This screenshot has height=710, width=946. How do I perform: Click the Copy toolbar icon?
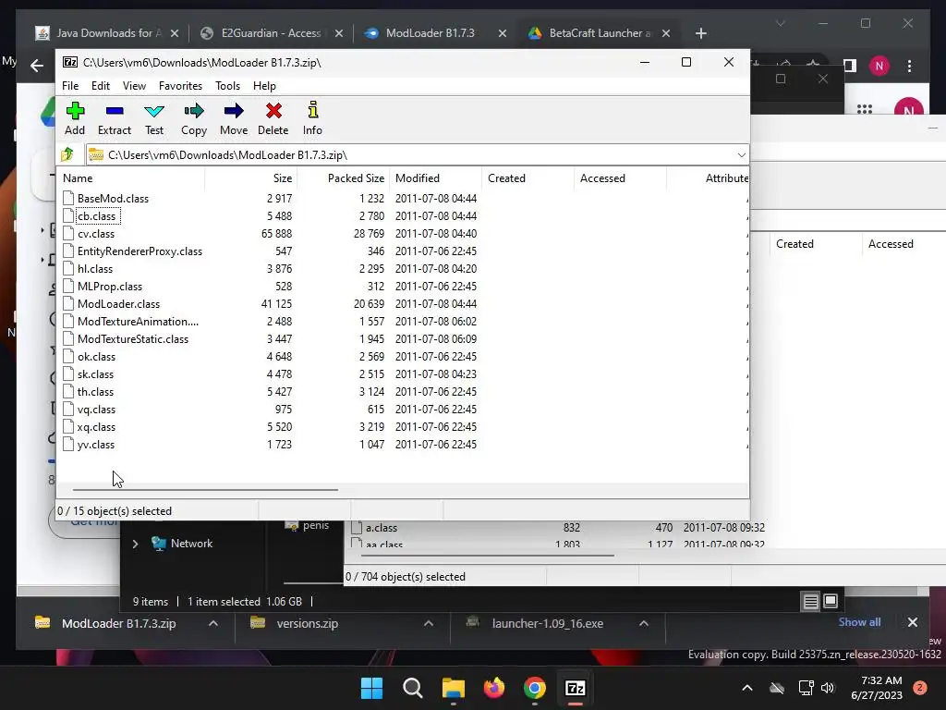coord(194,118)
